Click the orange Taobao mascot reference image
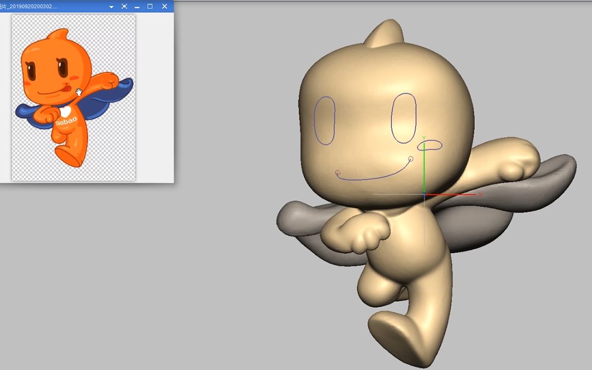Viewport: 592px width, 370px height. click(x=73, y=98)
